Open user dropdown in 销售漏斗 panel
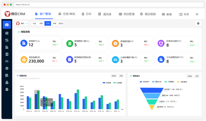The height and width of the screenshot is (121, 206). pyautogui.click(x=190, y=76)
